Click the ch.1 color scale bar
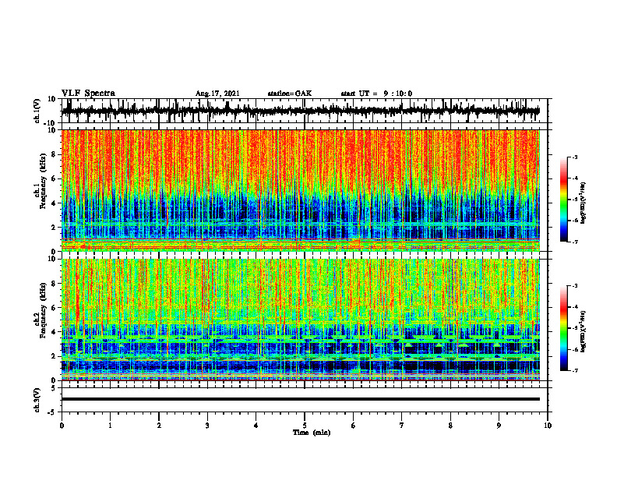The height and width of the screenshot is (477, 617). [x=563, y=200]
